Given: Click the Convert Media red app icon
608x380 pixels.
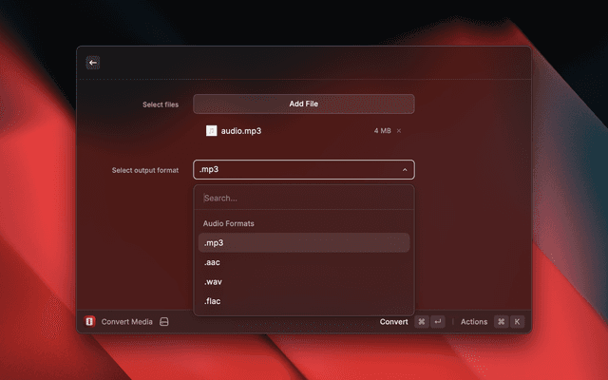Looking at the screenshot, I should (x=89, y=321).
